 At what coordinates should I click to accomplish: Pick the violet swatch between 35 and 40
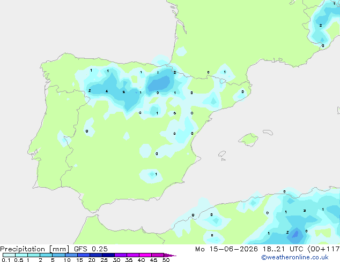tap(132, 255)
